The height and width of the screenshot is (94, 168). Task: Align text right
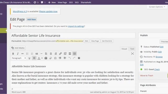[x=55, y=54]
